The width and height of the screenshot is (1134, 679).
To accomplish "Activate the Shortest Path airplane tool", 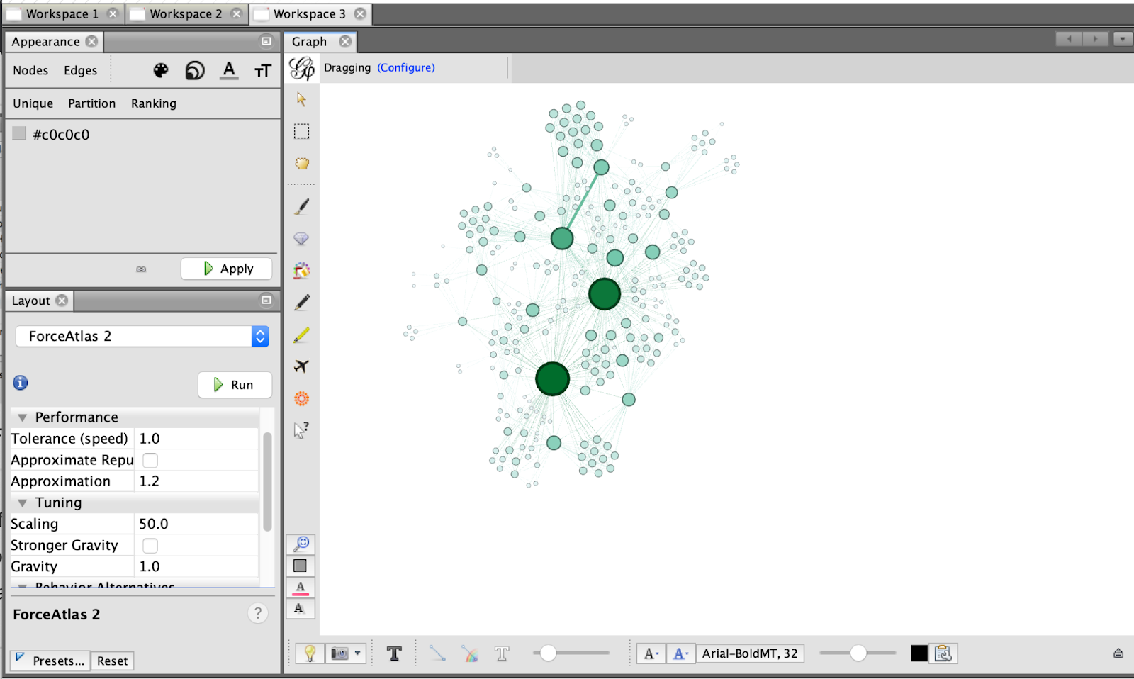I will coord(301,366).
